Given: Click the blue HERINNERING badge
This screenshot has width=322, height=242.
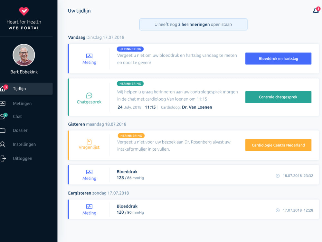Looking at the screenshot, I should point(130,49).
